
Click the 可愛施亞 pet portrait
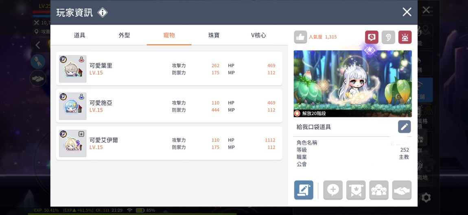coord(72,106)
